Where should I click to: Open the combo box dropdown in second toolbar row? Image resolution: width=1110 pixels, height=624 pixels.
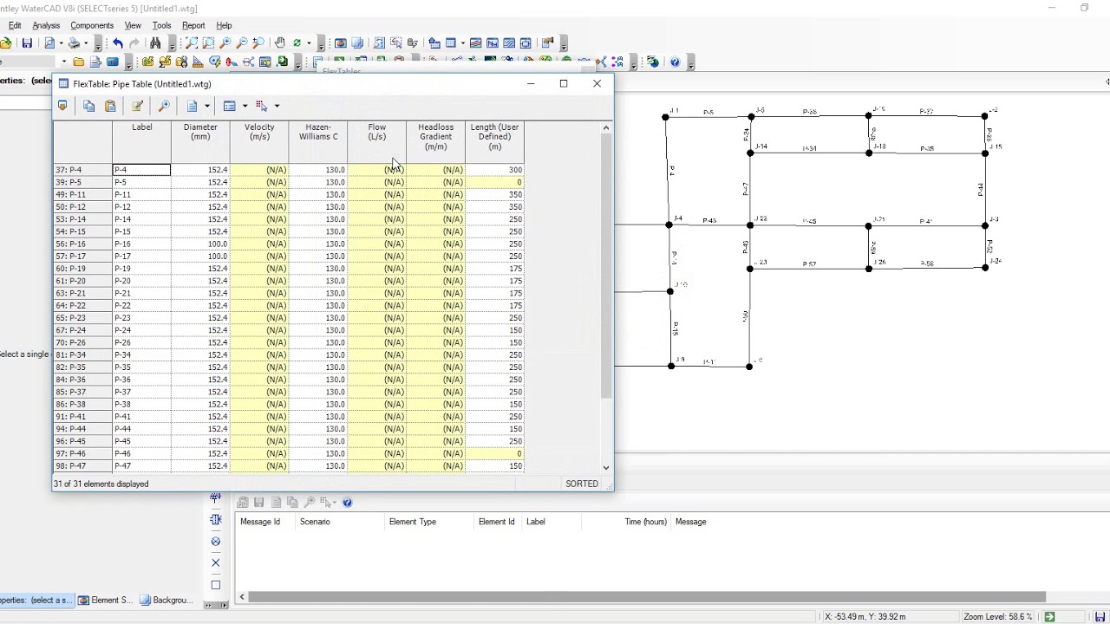[63, 62]
